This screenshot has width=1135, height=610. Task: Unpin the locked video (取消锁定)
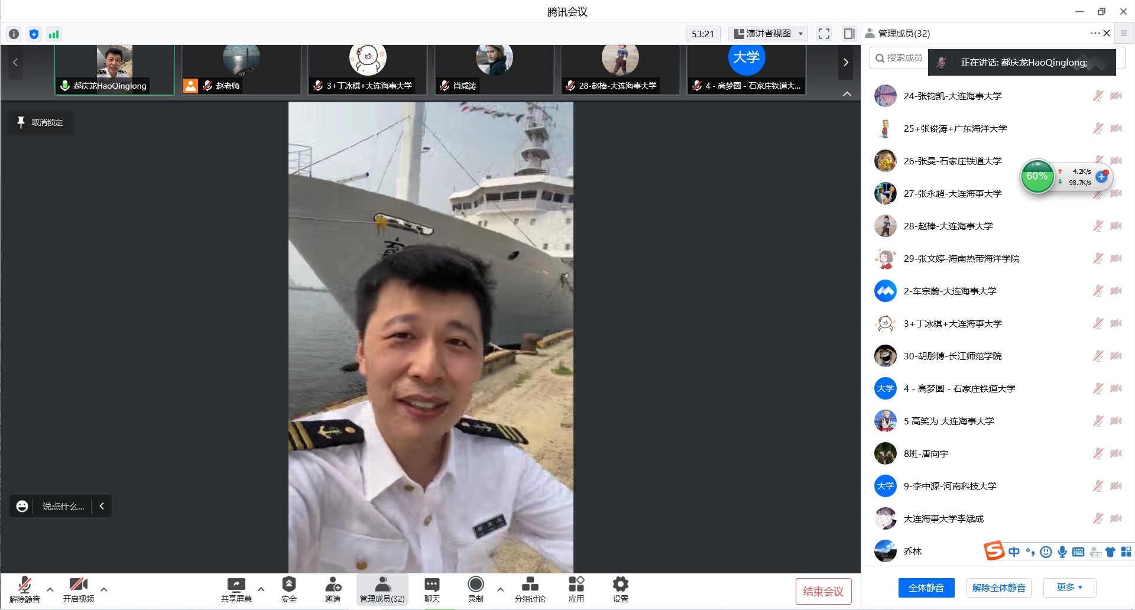point(41,122)
